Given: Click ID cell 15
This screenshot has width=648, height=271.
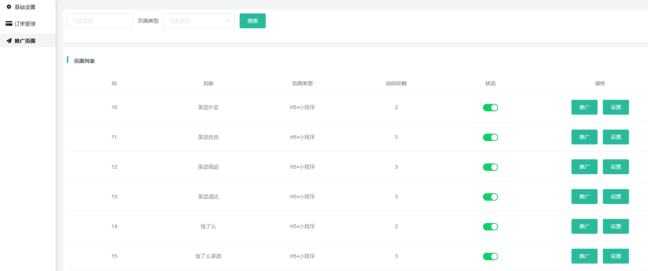Looking at the screenshot, I should [x=114, y=256].
